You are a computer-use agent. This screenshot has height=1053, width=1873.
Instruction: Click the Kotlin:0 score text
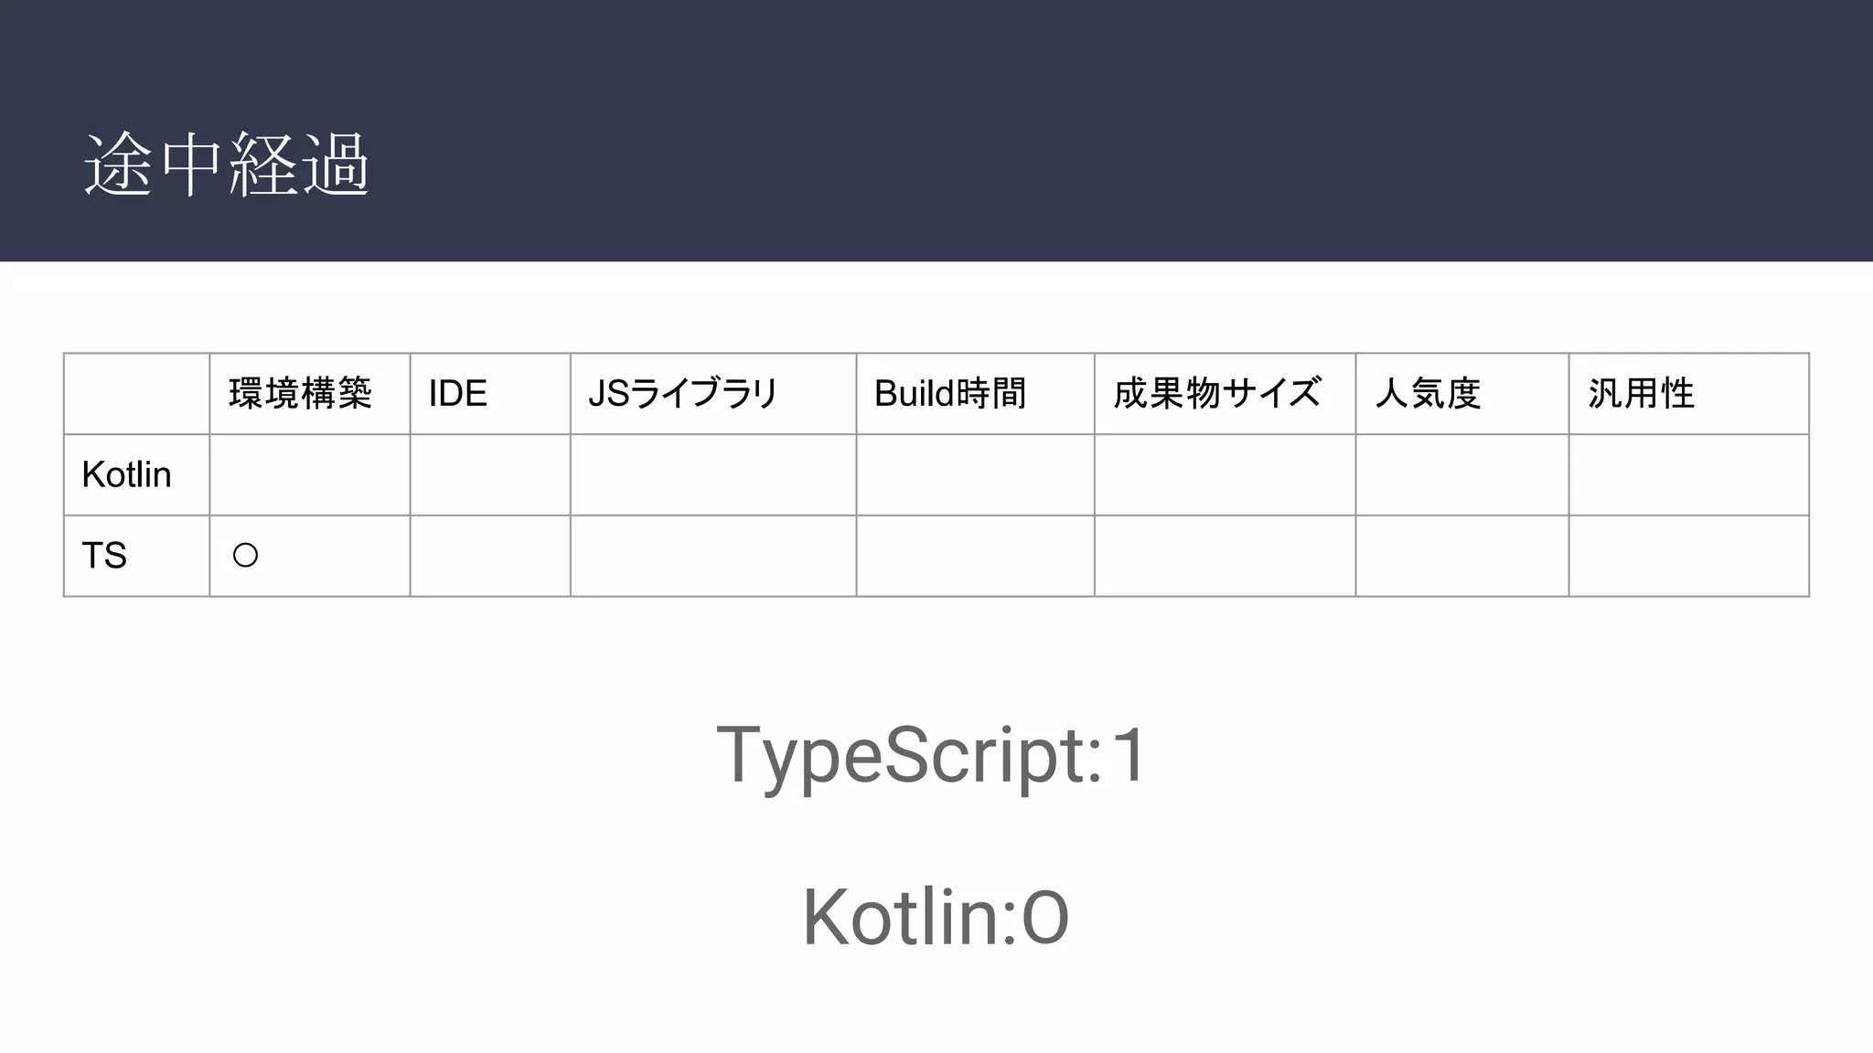(936, 917)
